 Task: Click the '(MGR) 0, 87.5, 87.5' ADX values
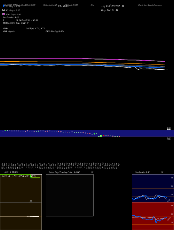pyautogui.click(x=35, y=29)
